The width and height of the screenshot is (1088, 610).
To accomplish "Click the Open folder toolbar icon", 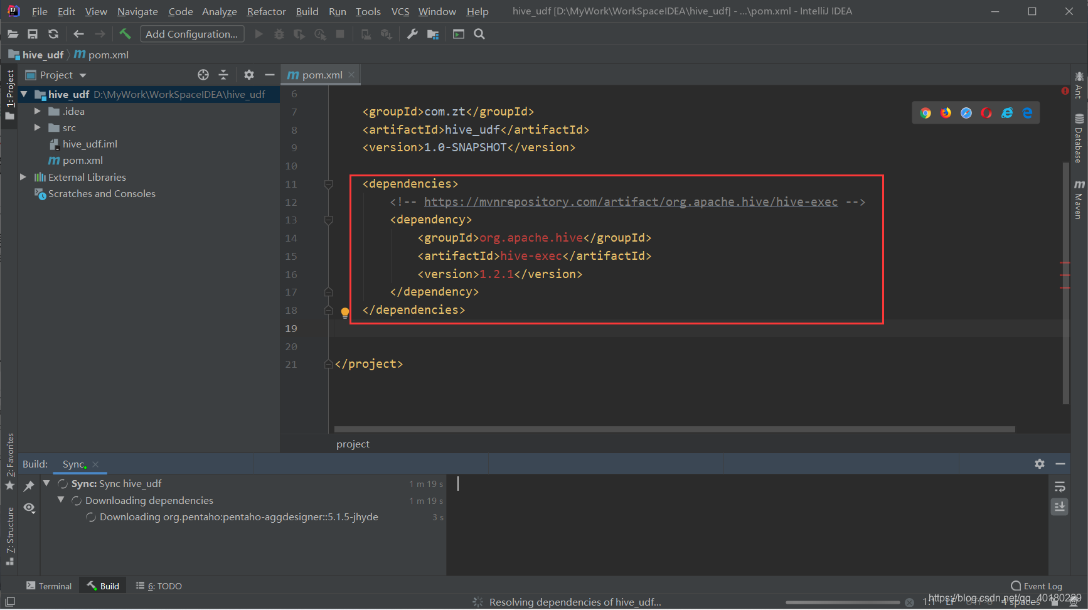I will pyautogui.click(x=13, y=34).
